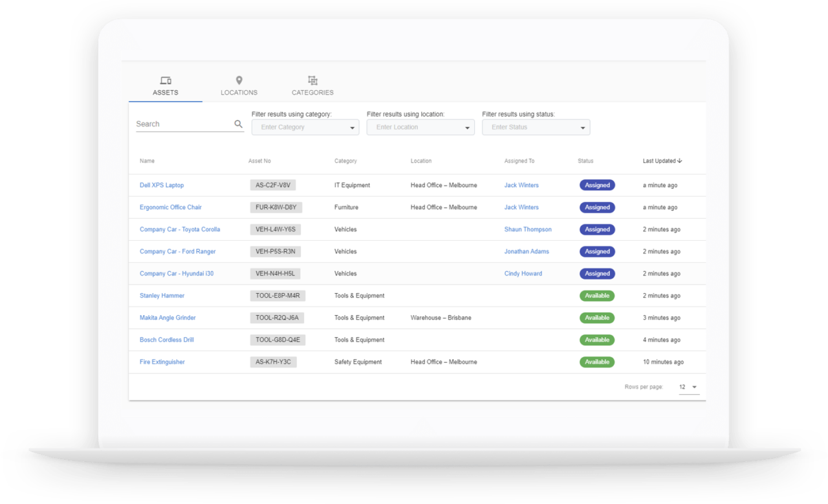The image size is (828, 504).
Task: Click asset number FUR-K8W-D8Y
Action: click(x=276, y=207)
